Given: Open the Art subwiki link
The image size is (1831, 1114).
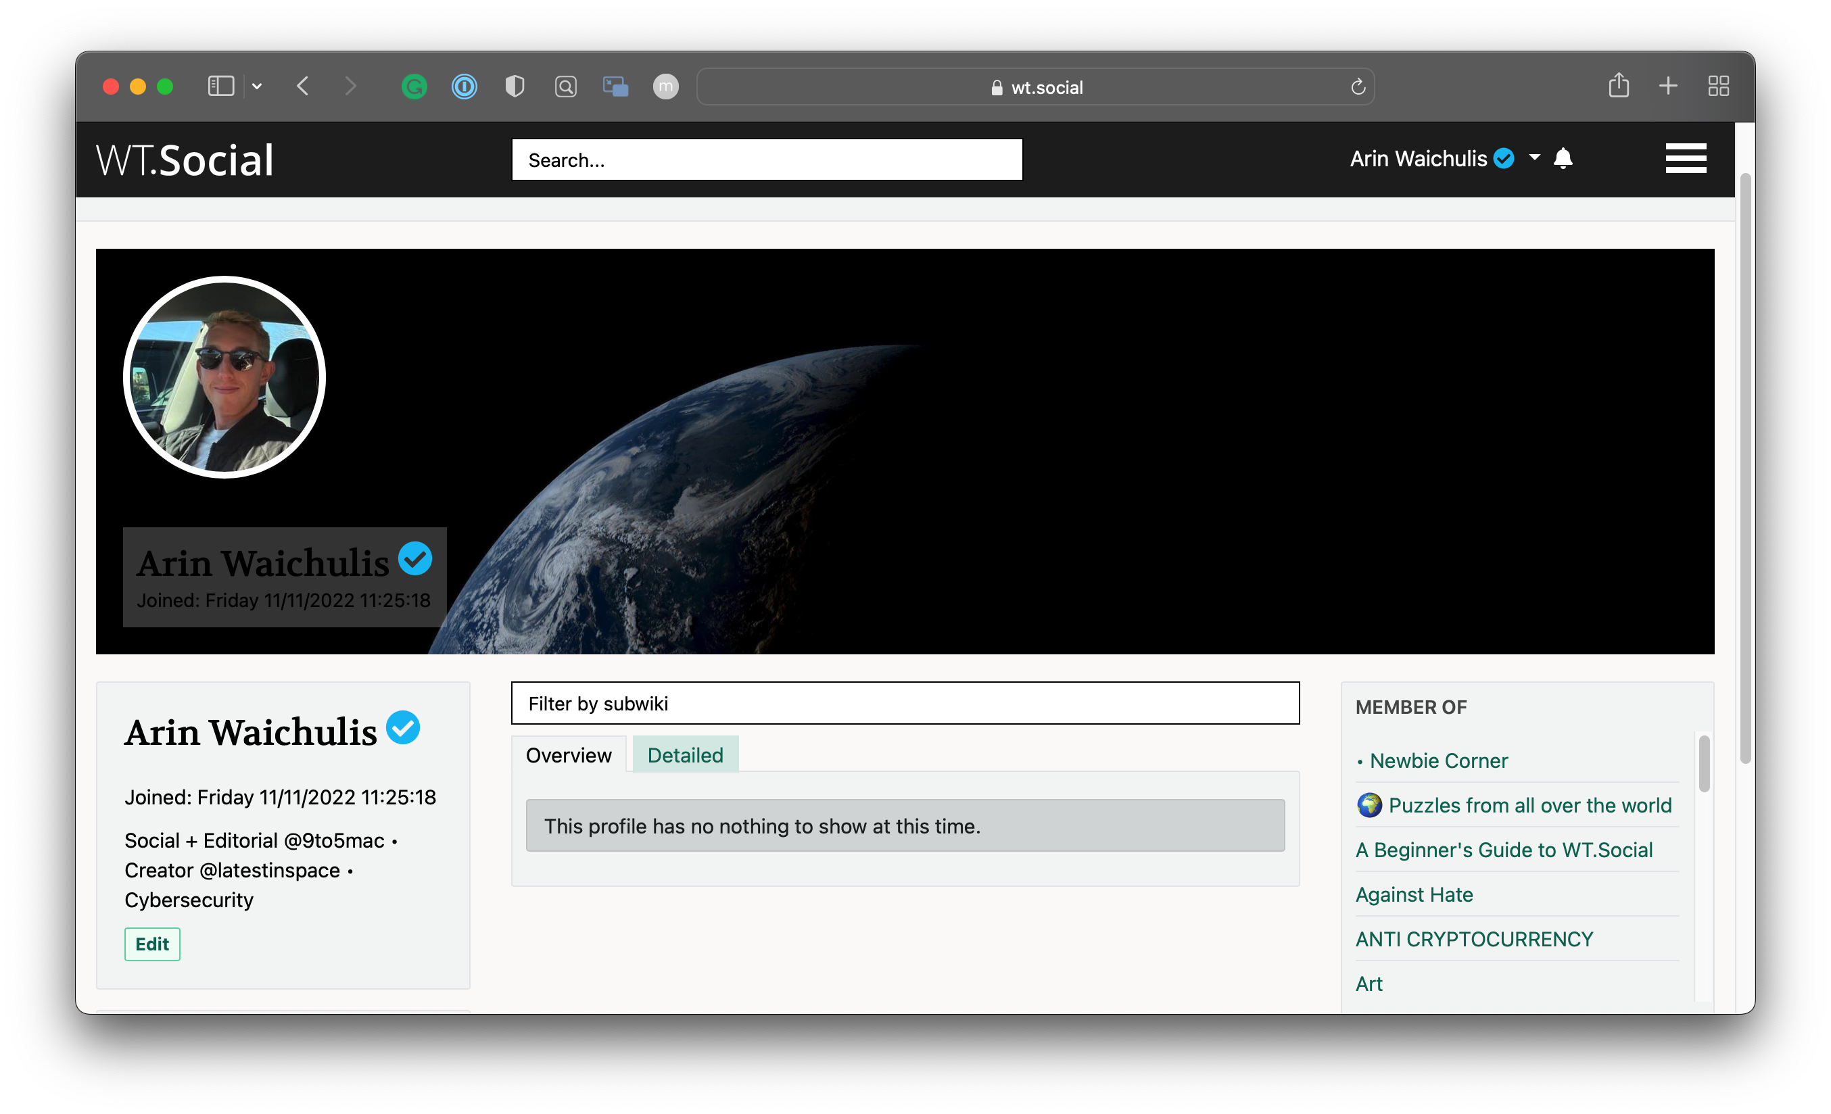Looking at the screenshot, I should point(1369,984).
